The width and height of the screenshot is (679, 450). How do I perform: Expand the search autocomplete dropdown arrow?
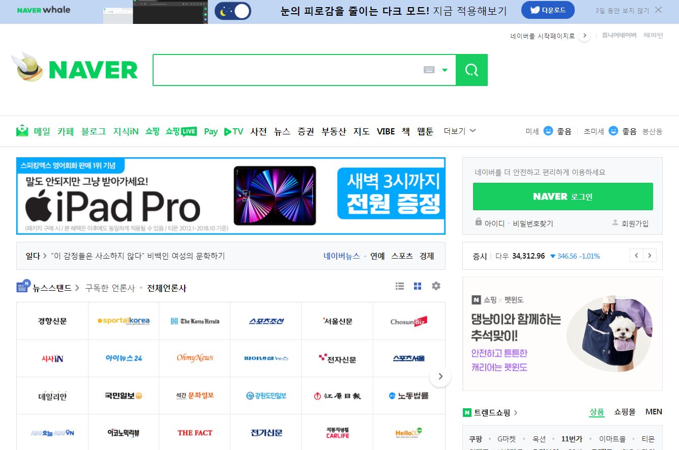tap(445, 70)
